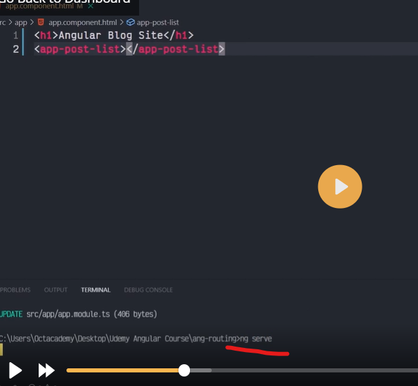Switch to the OUTPUT tab
Image resolution: width=418 pixels, height=386 pixels.
click(56, 289)
